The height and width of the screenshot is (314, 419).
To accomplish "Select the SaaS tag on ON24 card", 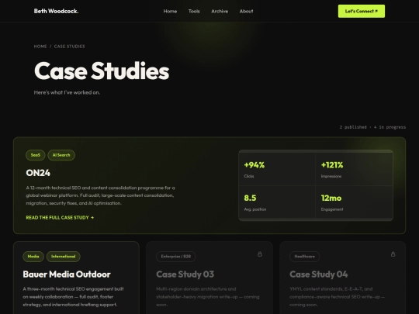I will 36,155.
